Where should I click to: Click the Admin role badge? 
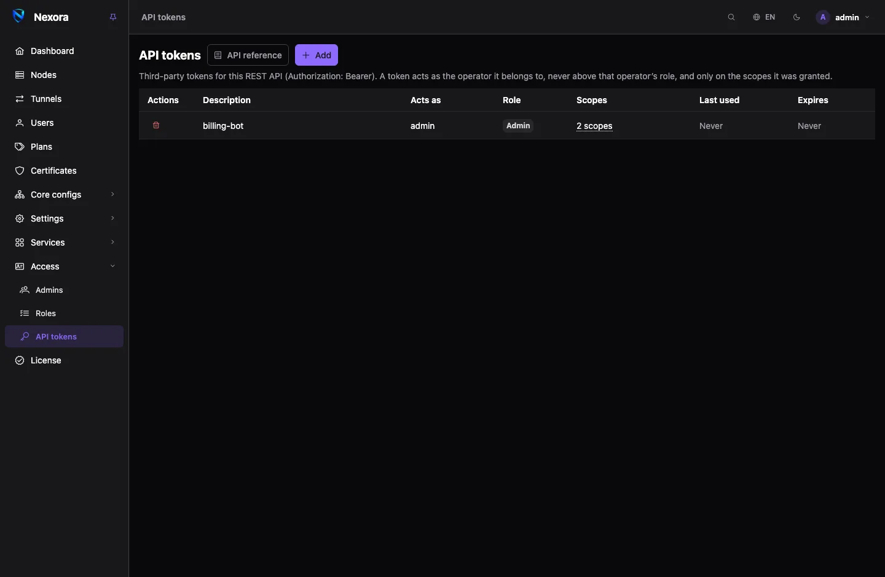518,126
